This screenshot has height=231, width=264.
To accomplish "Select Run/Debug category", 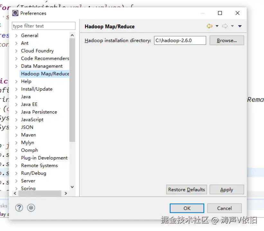I will [x=34, y=173].
